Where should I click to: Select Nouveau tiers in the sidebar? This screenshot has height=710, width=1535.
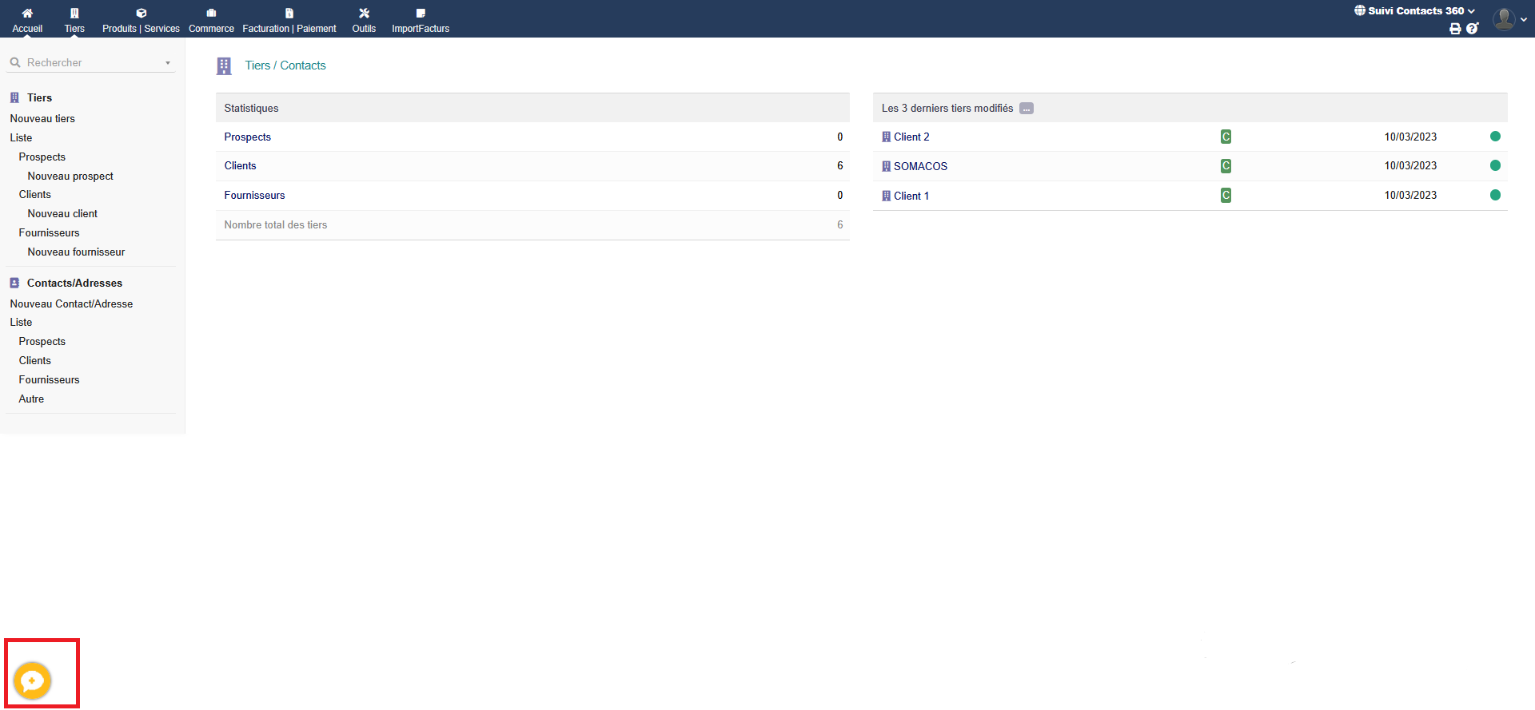[42, 118]
